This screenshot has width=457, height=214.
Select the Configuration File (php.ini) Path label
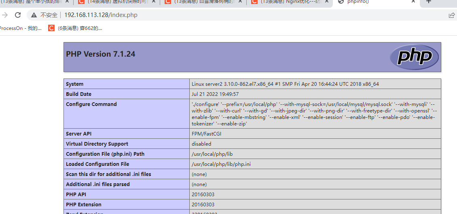pyautogui.click(x=105, y=154)
